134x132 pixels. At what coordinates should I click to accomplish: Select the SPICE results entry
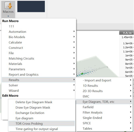tap(104, 123)
